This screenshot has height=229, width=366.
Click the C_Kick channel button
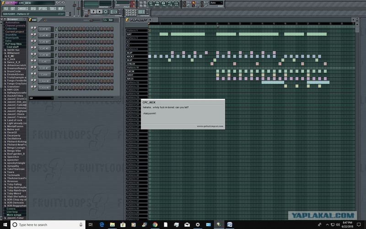(x=44, y=75)
